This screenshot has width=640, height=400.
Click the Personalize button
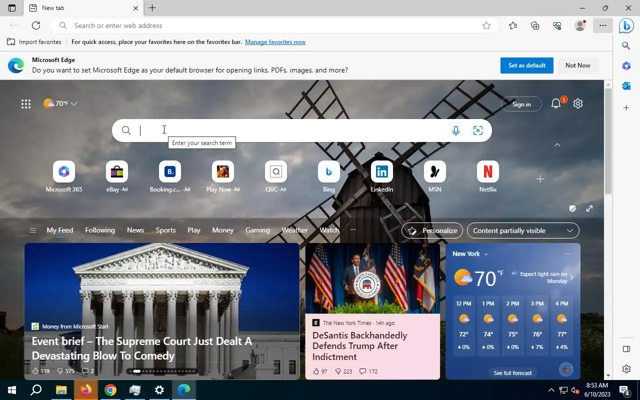pyautogui.click(x=432, y=230)
